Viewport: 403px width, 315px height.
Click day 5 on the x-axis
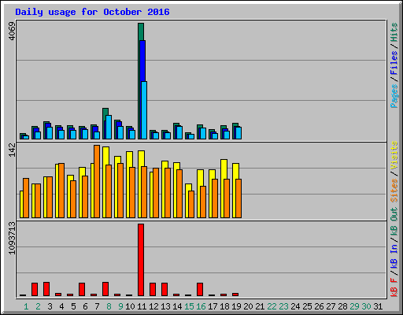(x=73, y=306)
